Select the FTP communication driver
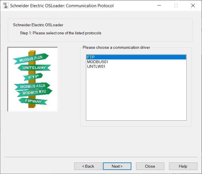The height and width of the screenshot is (174, 202). 136,57
